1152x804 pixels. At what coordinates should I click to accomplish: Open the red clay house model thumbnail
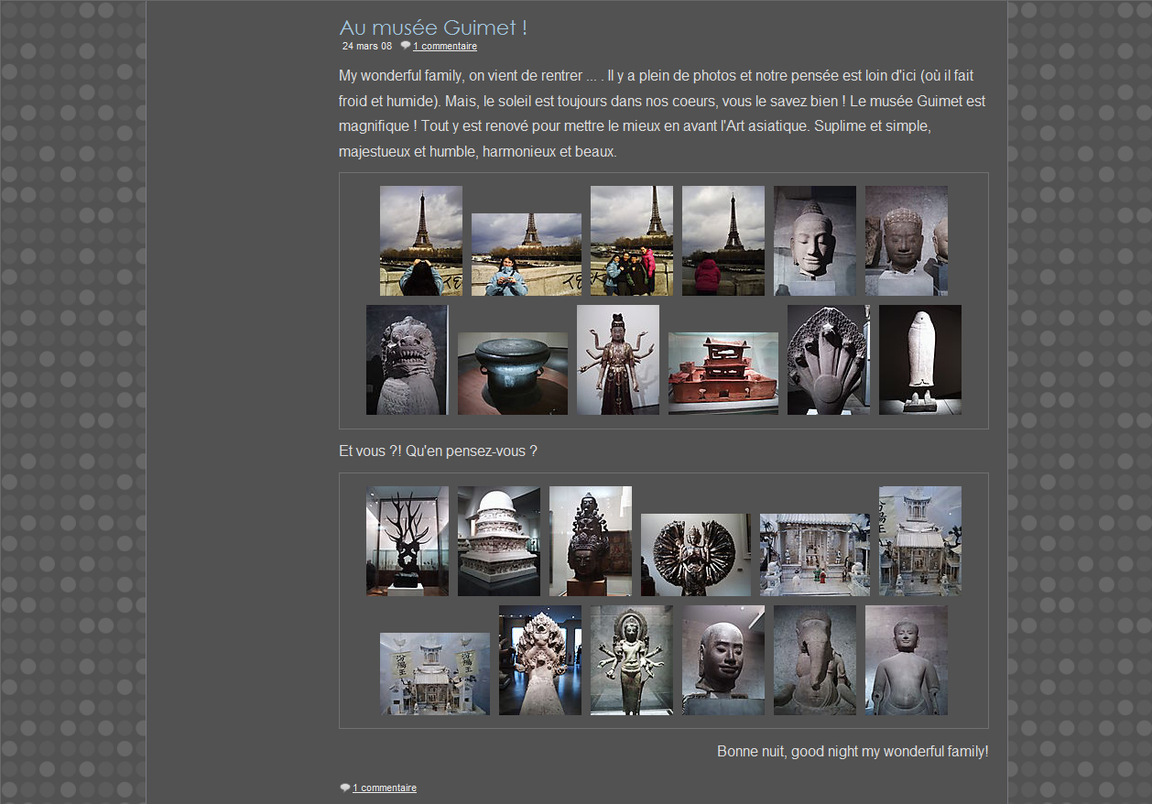[723, 373]
